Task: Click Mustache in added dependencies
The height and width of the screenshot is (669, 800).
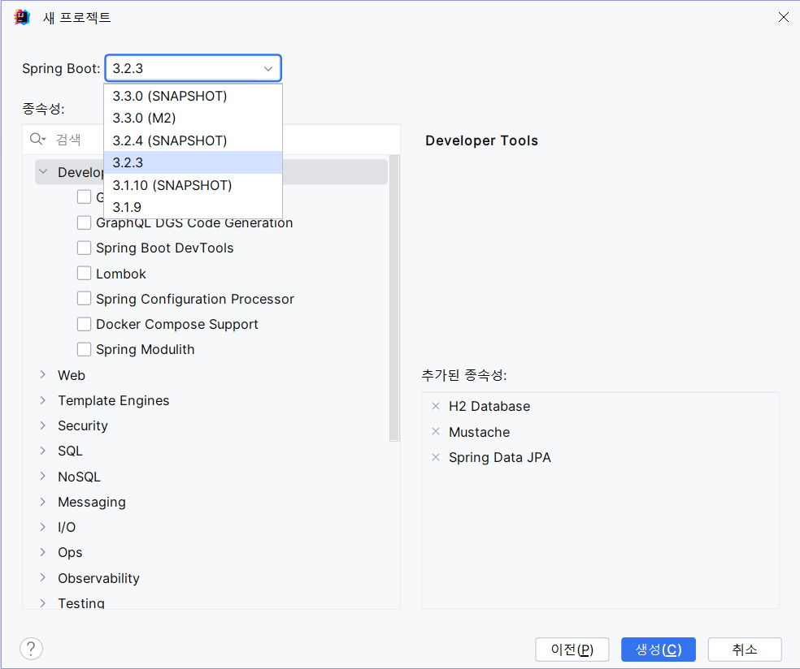Action: coord(479,432)
